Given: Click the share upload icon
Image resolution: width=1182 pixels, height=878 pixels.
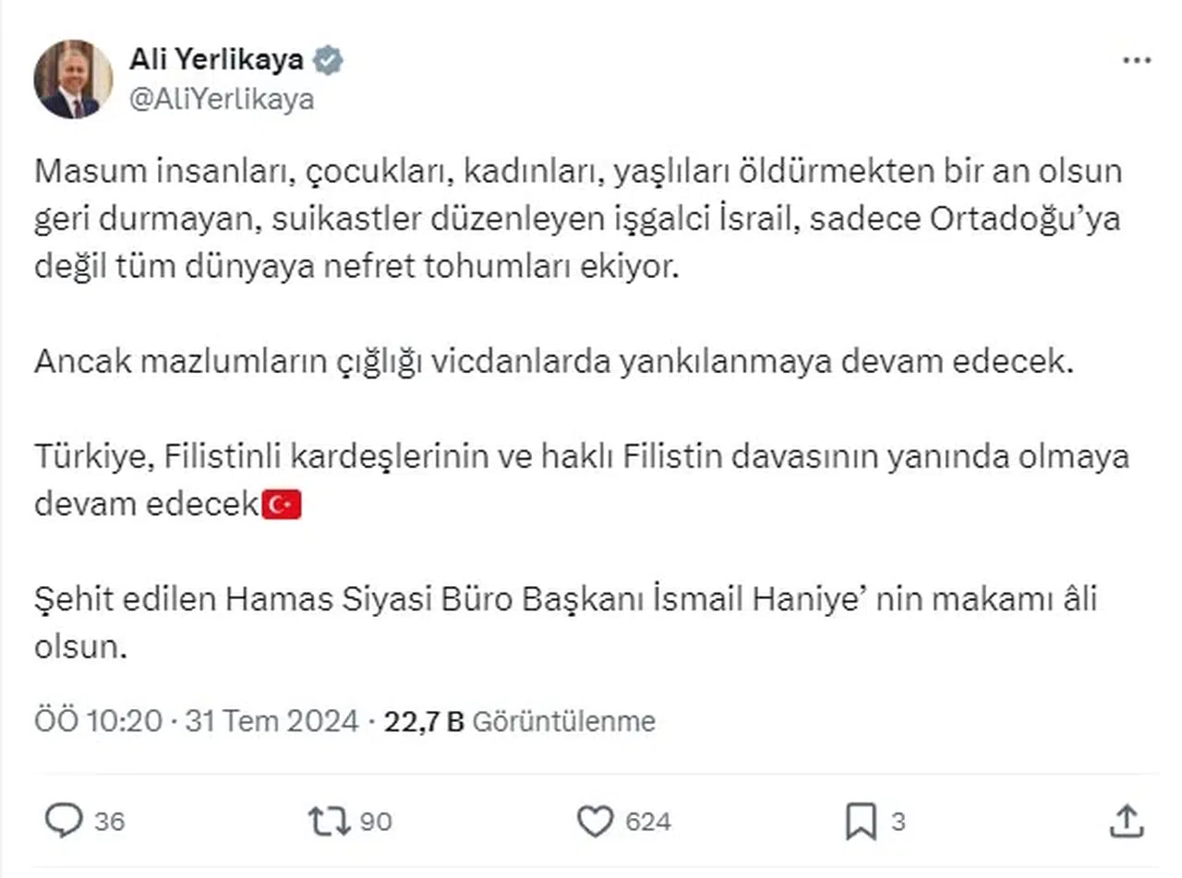Looking at the screenshot, I should 1125,821.
